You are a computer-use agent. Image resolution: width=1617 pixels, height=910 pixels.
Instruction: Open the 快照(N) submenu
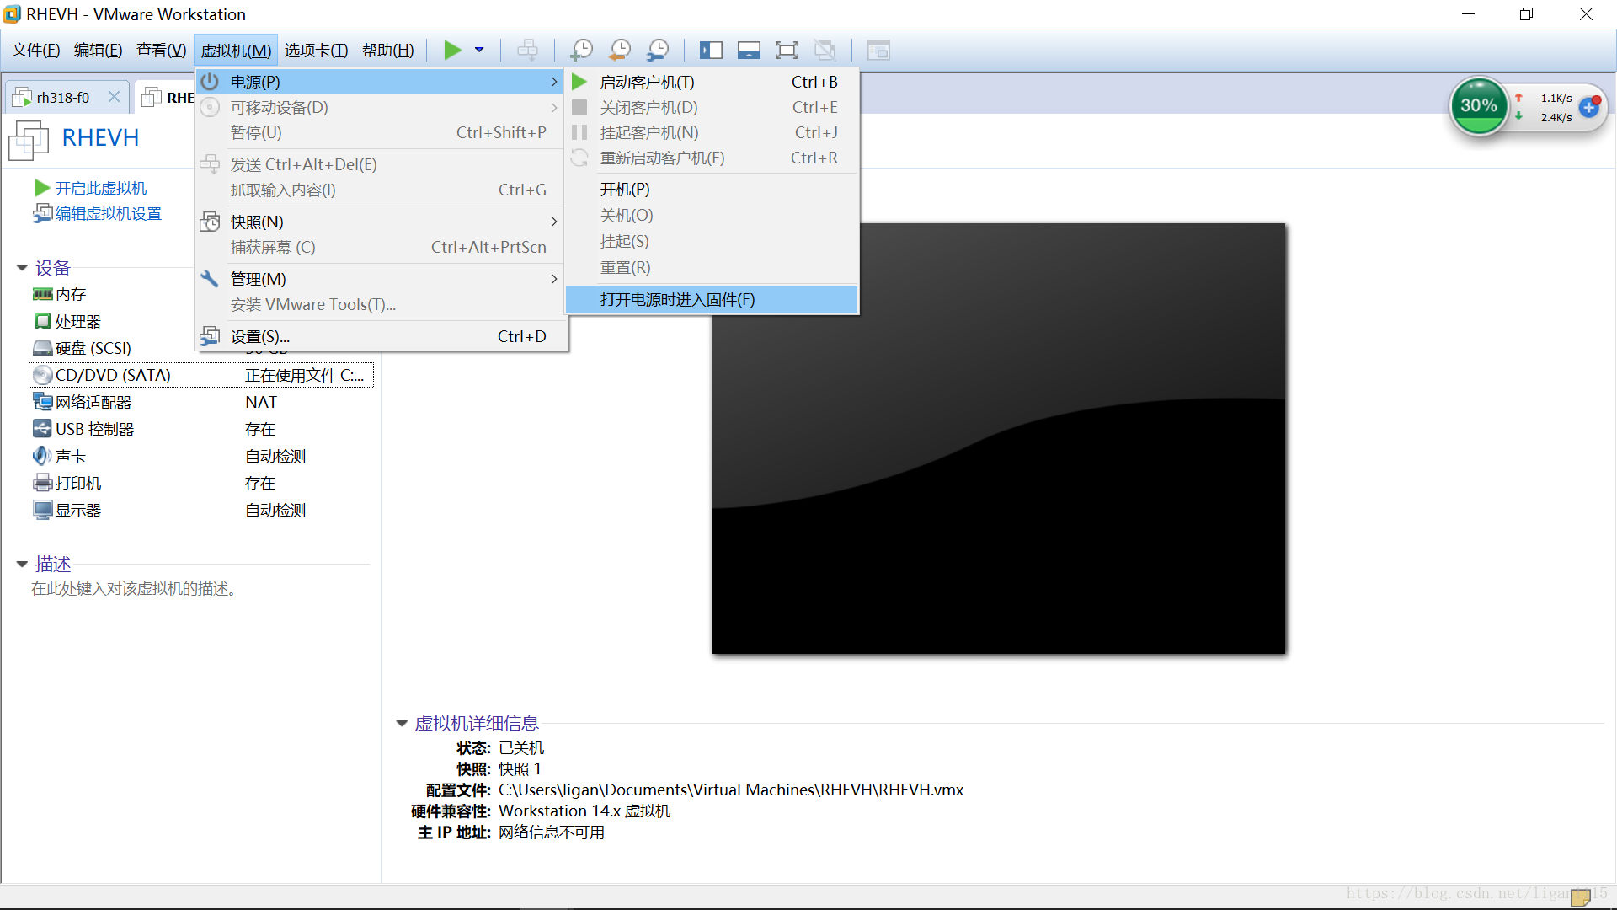[x=381, y=222]
